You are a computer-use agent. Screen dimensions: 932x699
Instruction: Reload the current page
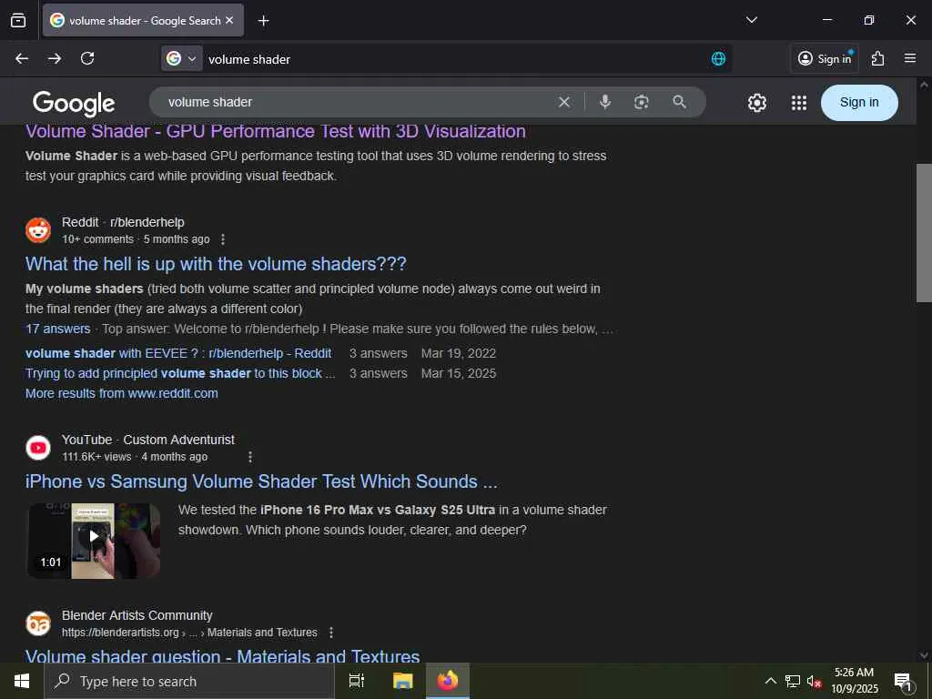(x=87, y=58)
